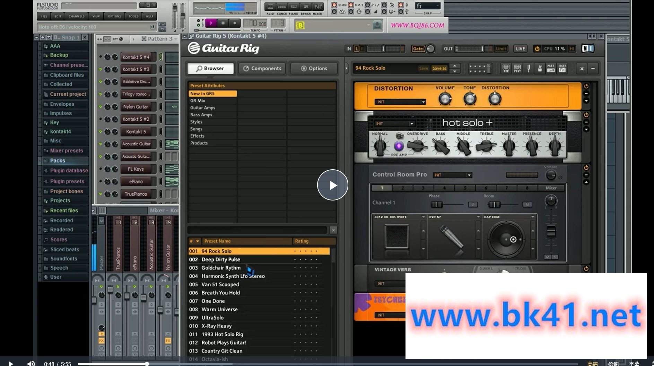Click the Guitar Rig OUT level slider
The width and height of the screenshot is (654, 366).
(x=474, y=49)
